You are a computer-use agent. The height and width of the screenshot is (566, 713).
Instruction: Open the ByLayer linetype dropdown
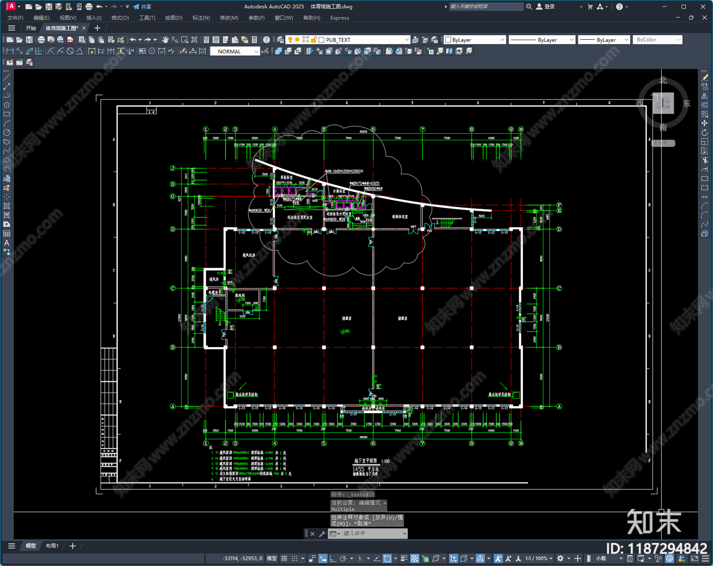[542, 40]
